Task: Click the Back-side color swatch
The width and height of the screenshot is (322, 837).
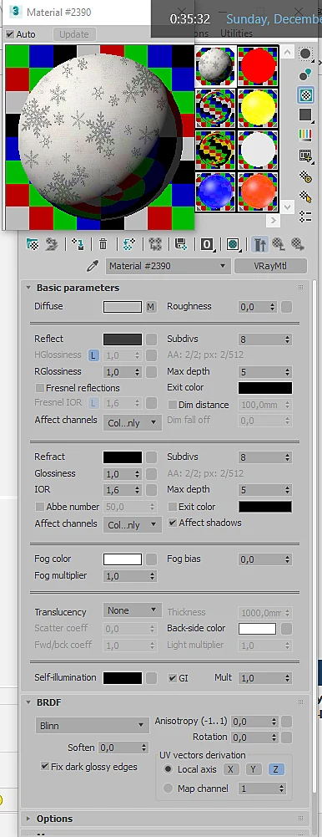Action: point(257,629)
